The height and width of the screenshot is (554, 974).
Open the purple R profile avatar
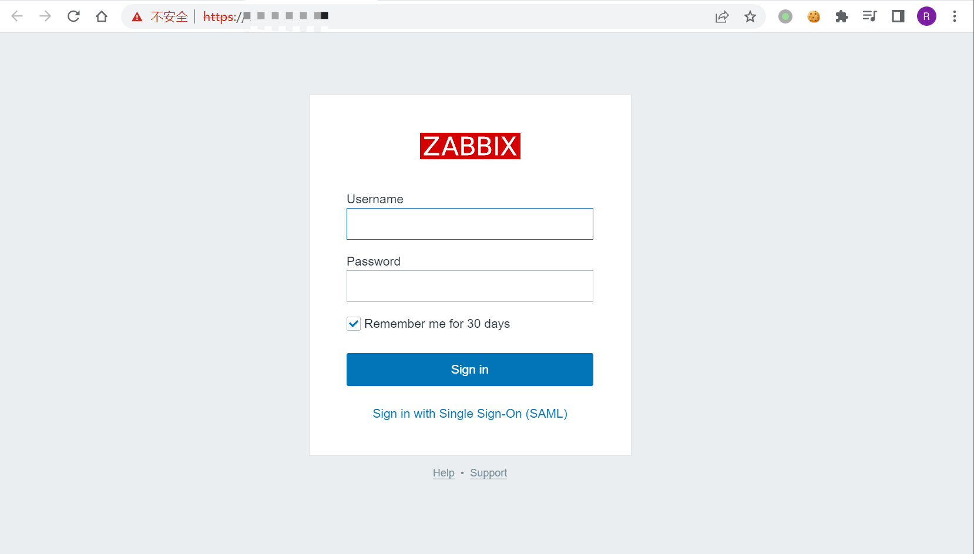pyautogui.click(x=926, y=16)
